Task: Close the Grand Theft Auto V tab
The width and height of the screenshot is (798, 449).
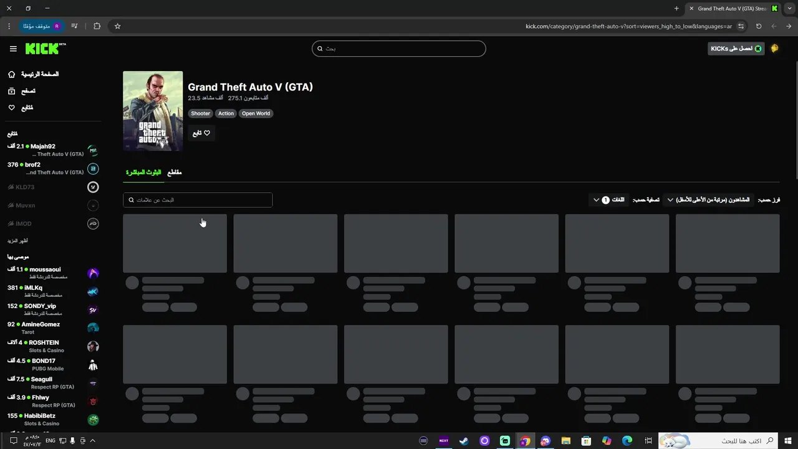Action: tap(691, 8)
